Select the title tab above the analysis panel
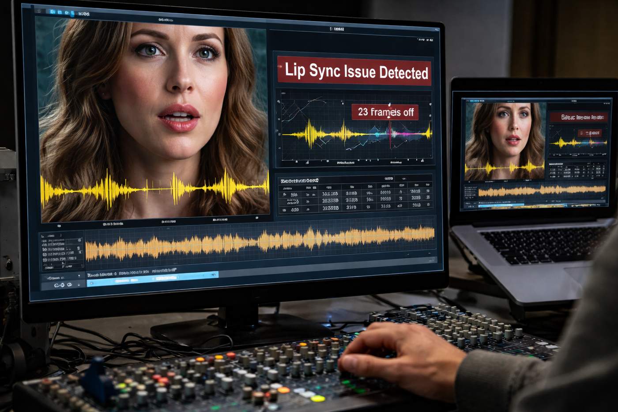Viewport: 618px width, 412px height. tap(337, 29)
